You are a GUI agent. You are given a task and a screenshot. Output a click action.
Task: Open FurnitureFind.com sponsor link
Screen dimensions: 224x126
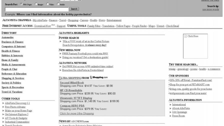[x=191, y=80]
